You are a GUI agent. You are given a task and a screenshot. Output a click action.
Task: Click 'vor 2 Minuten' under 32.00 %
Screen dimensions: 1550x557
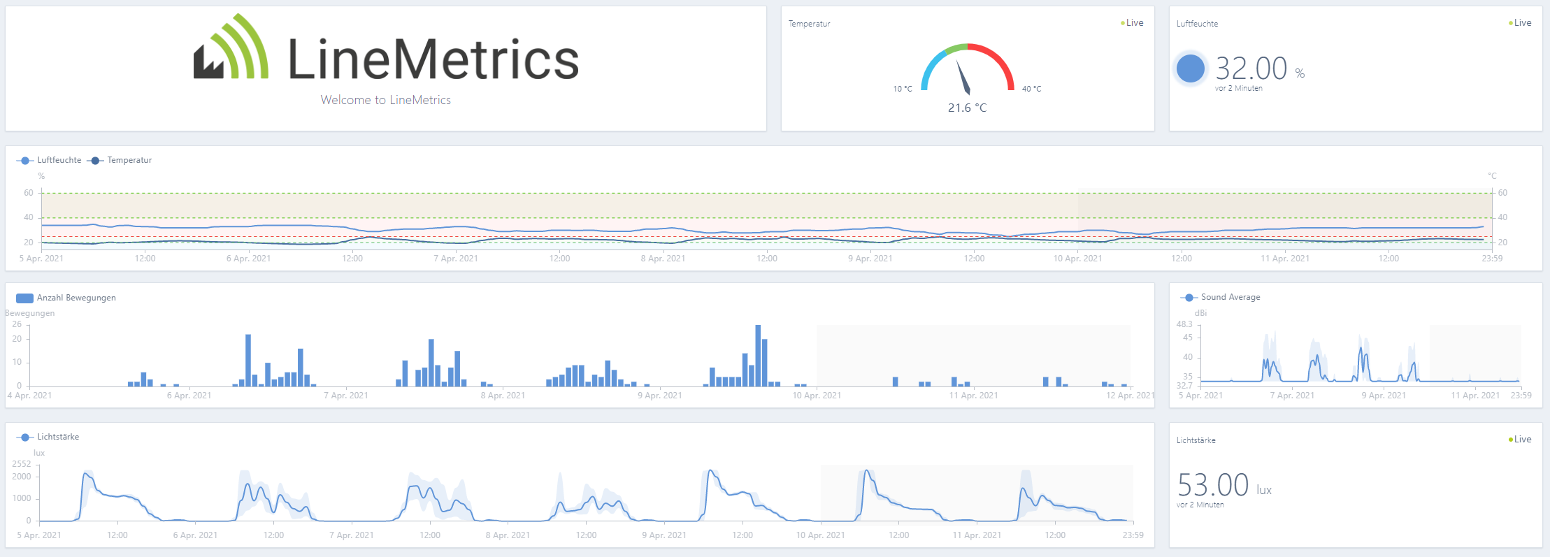click(x=1239, y=88)
